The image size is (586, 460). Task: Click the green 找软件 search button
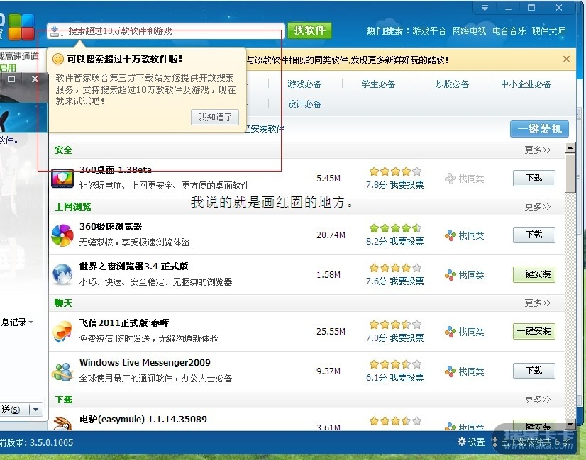(x=309, y=30)
